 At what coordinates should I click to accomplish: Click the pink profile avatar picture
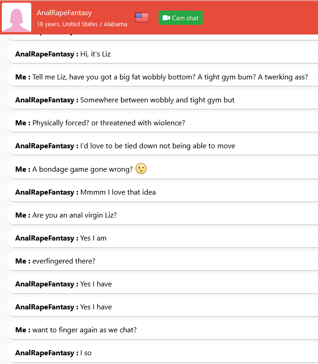click(x=17, y=17)
